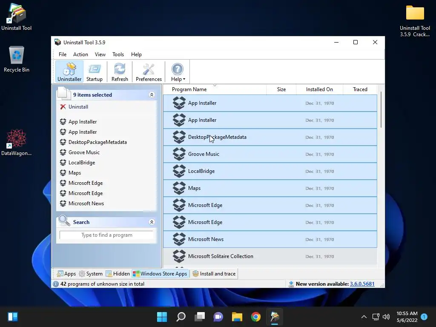Launch Google Chrome from the taskbar

coord(255,317)
